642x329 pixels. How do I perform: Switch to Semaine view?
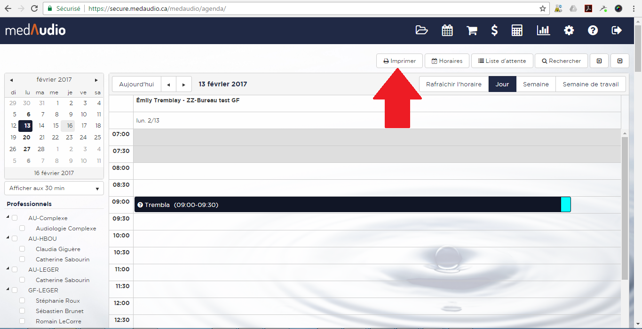click(536, 84)
